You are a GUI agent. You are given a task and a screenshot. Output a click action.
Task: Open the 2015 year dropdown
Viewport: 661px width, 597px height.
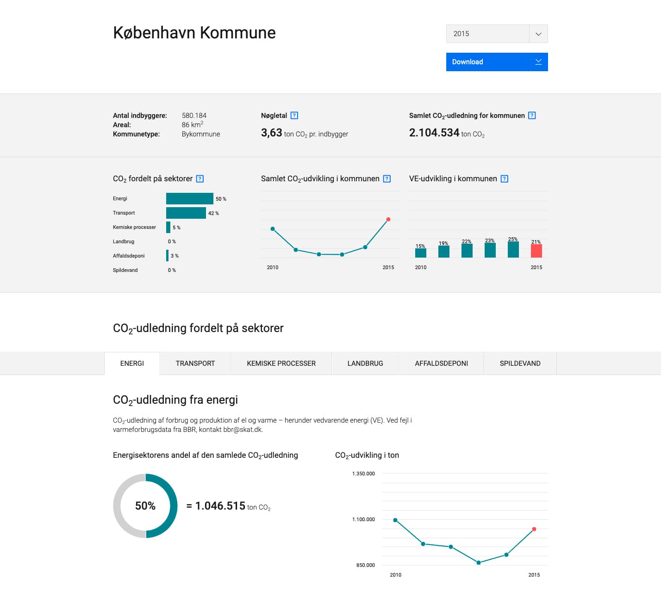[x=497, y=34]
